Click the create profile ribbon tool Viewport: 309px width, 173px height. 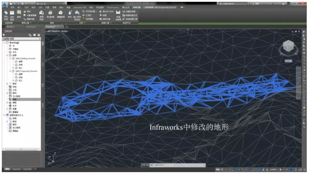(129, 12)
